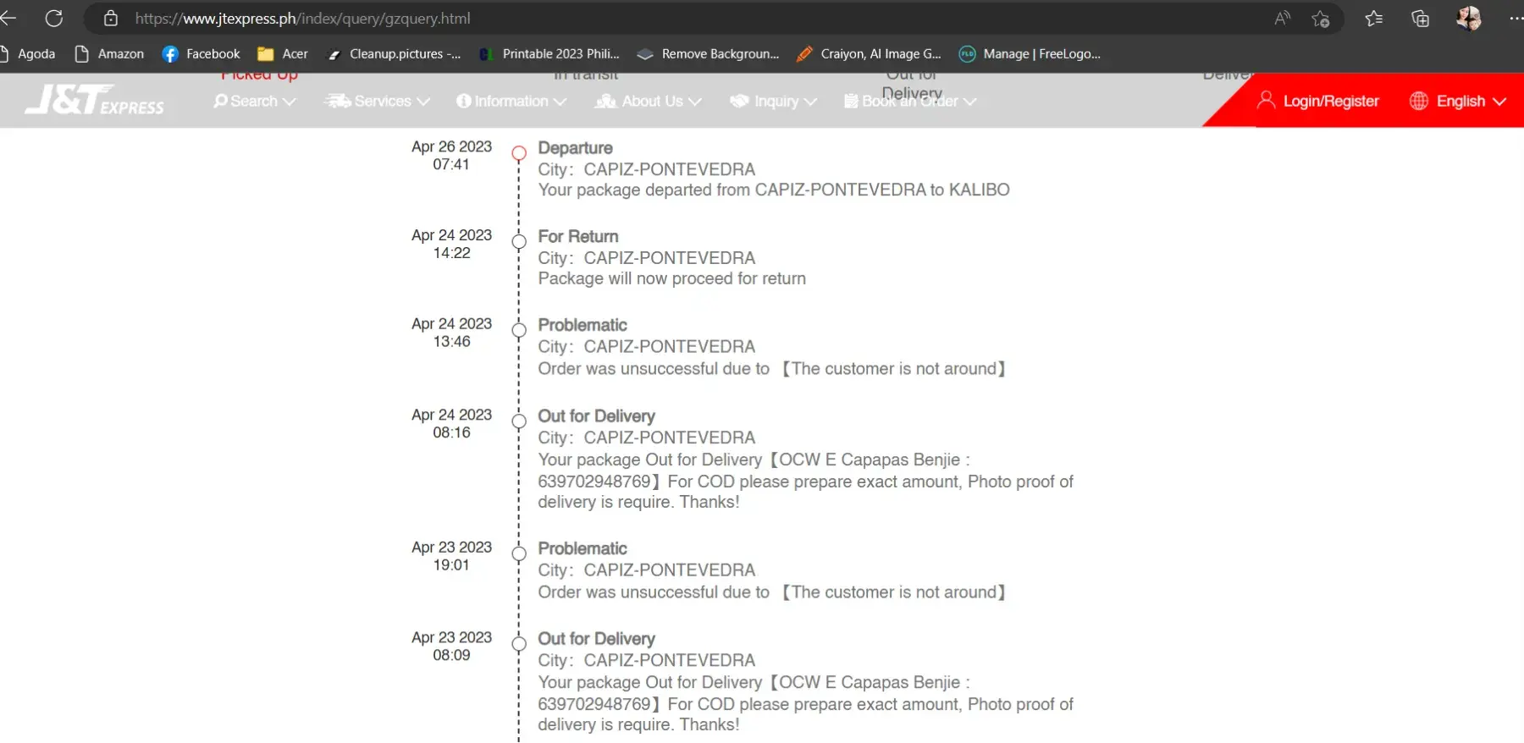The width and height of the screenshot is (1524, 743).
Task: Click the Apr 23 2023 19:01 timestamp
Action: (x=451, y=556)
